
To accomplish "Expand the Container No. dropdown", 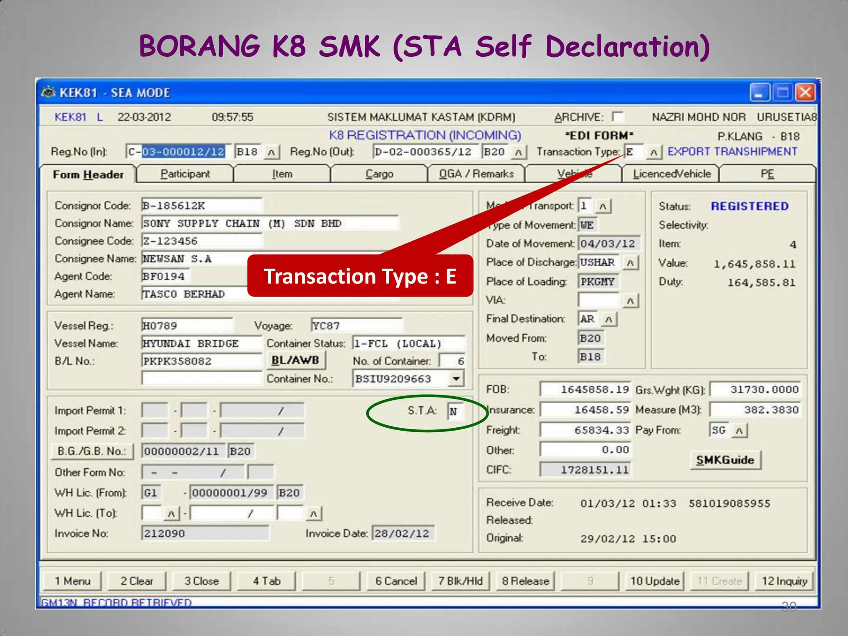I will click(456, 378).
